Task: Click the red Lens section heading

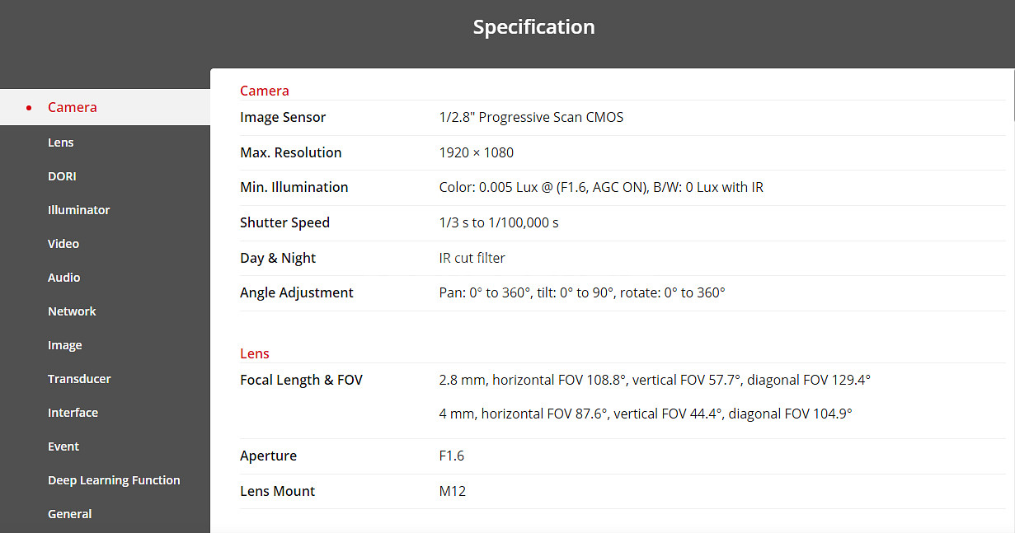Action: click(x=254, y=353)
